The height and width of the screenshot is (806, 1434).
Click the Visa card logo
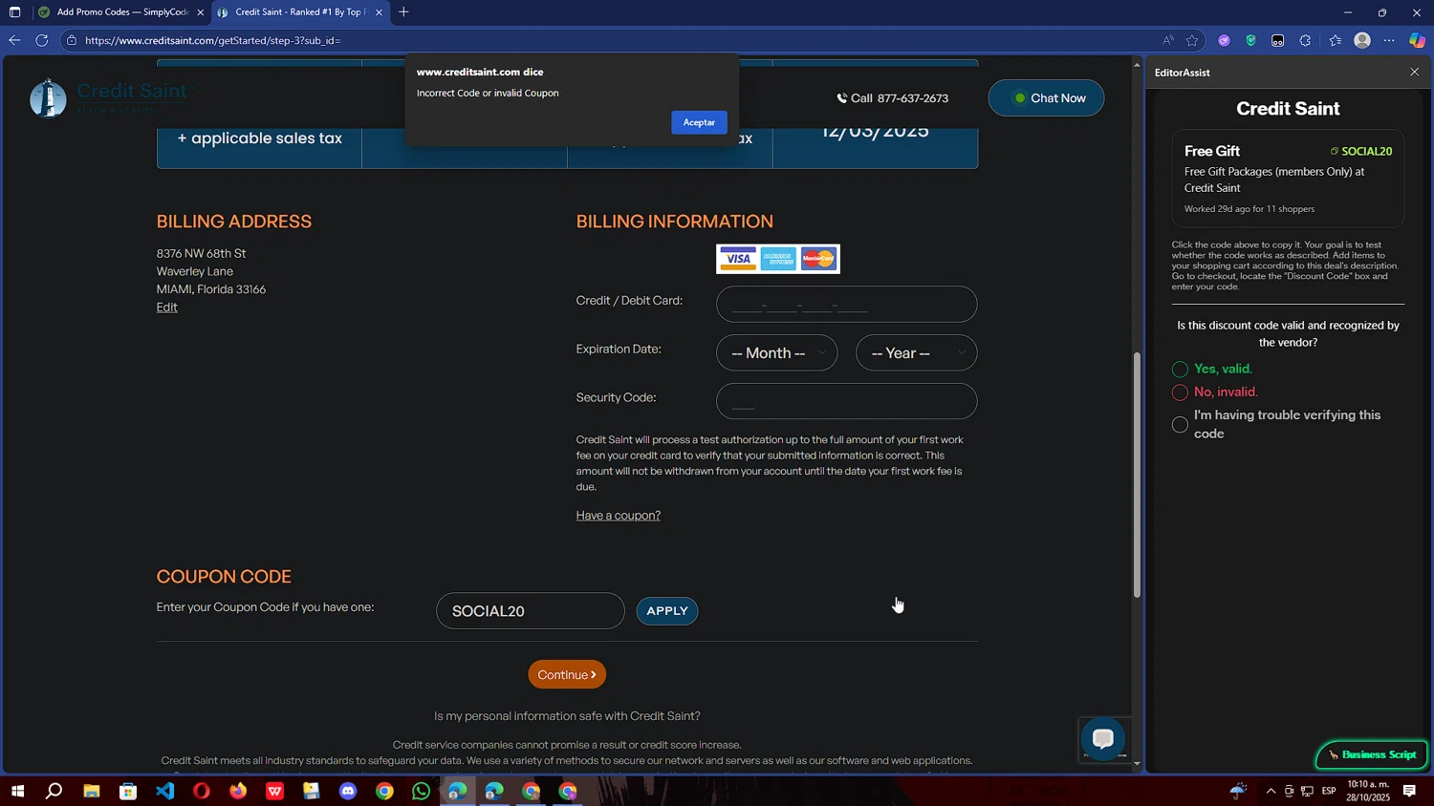[x=737, y=259]
